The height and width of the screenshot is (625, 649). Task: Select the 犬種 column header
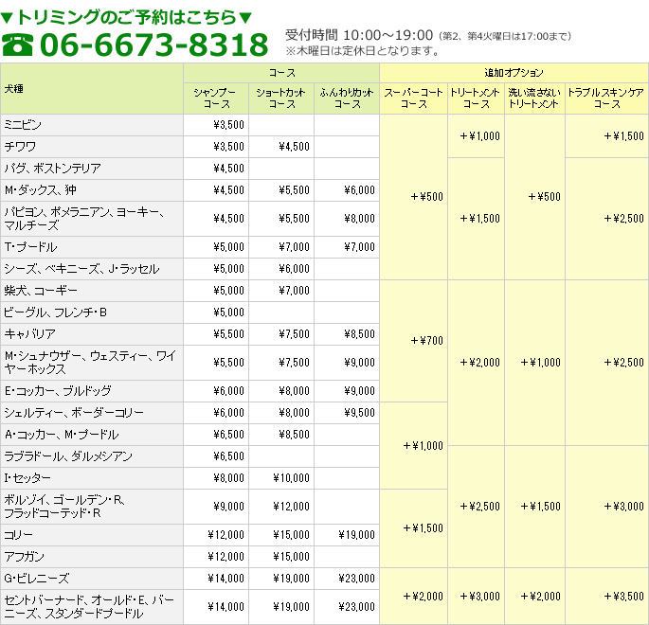(x=14, y=88)
